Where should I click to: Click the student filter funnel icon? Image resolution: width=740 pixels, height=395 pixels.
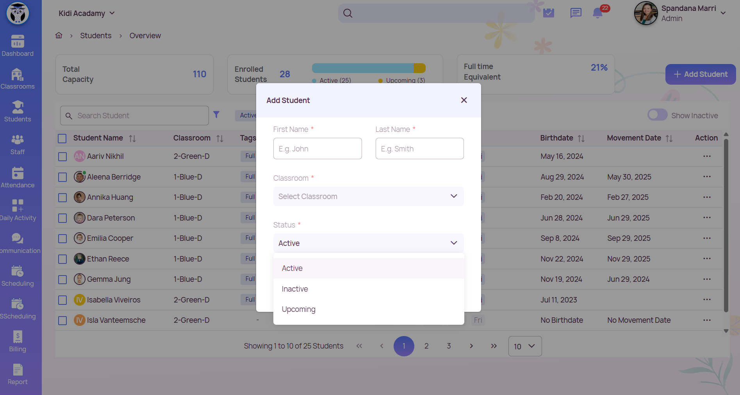tap(216, 115)
